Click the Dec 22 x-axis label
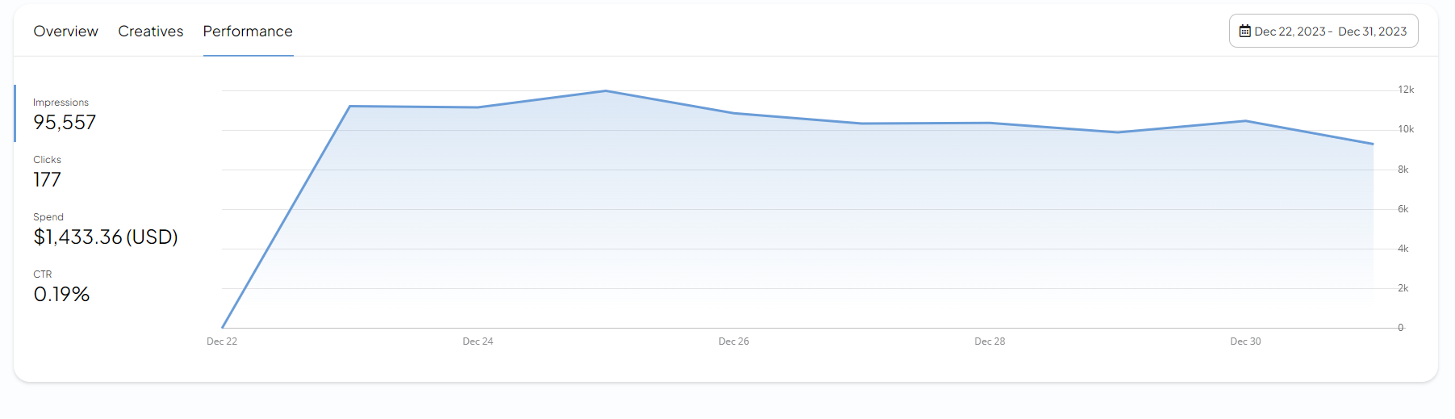The image size is (1455, 419). tap(222, 341)
